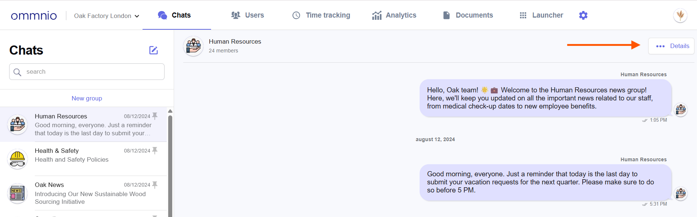
Task: Go to the Analytics tab
Action: click(394, 15)
